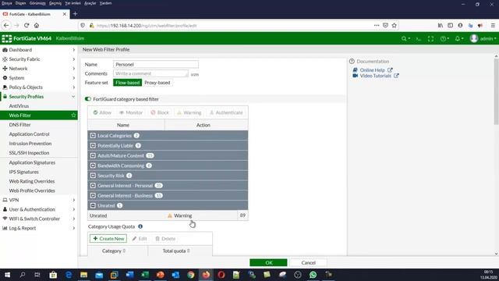
Task: Close the FortiGate browser tab
Action: [x=65, y=14]
